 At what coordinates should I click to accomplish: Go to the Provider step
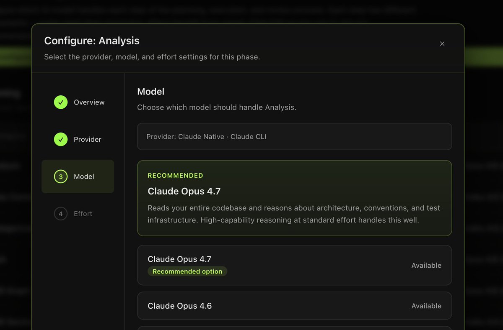78,139
